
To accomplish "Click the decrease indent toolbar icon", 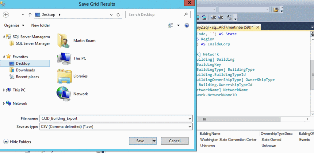I will (x=214, y=17).
